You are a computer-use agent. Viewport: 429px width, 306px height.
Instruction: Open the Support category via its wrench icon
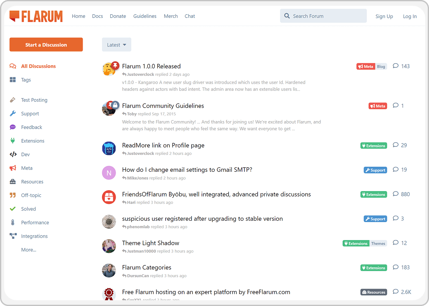coord(13,113)
